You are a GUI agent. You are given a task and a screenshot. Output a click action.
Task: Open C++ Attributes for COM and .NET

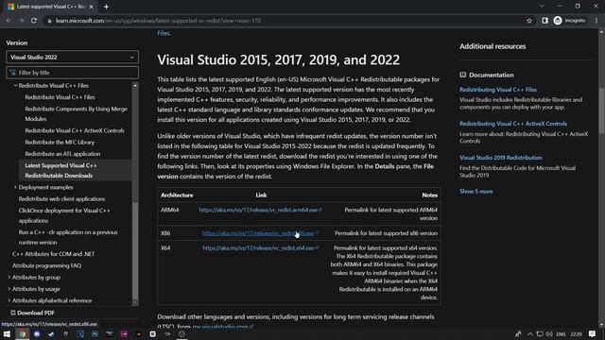[x=53, y=254]
